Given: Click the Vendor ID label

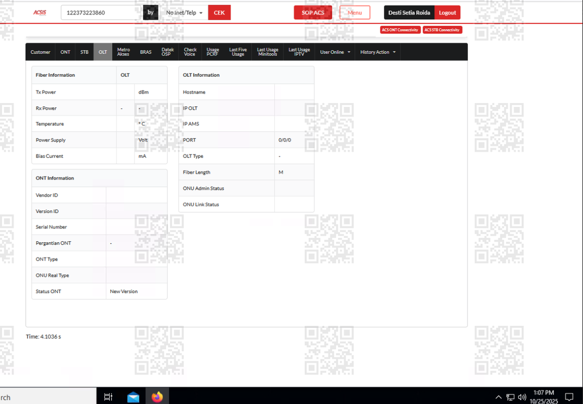Looking at the screenshot, I should tap(47, 195).
